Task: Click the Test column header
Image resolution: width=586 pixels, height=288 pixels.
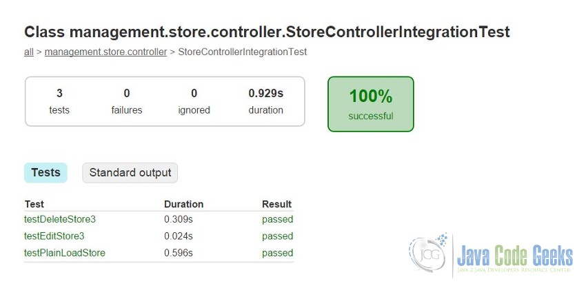Action: pyautogui.click(x=34, y=205)
